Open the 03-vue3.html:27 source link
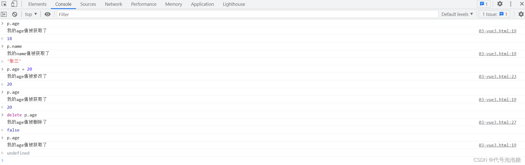 point(497,122)
